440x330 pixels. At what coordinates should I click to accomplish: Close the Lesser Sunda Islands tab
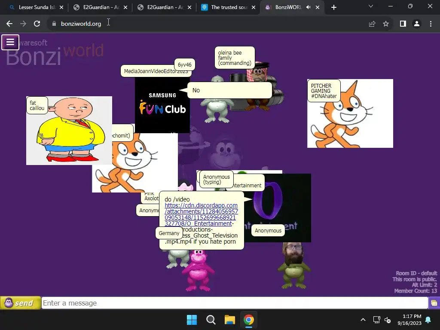61,7
